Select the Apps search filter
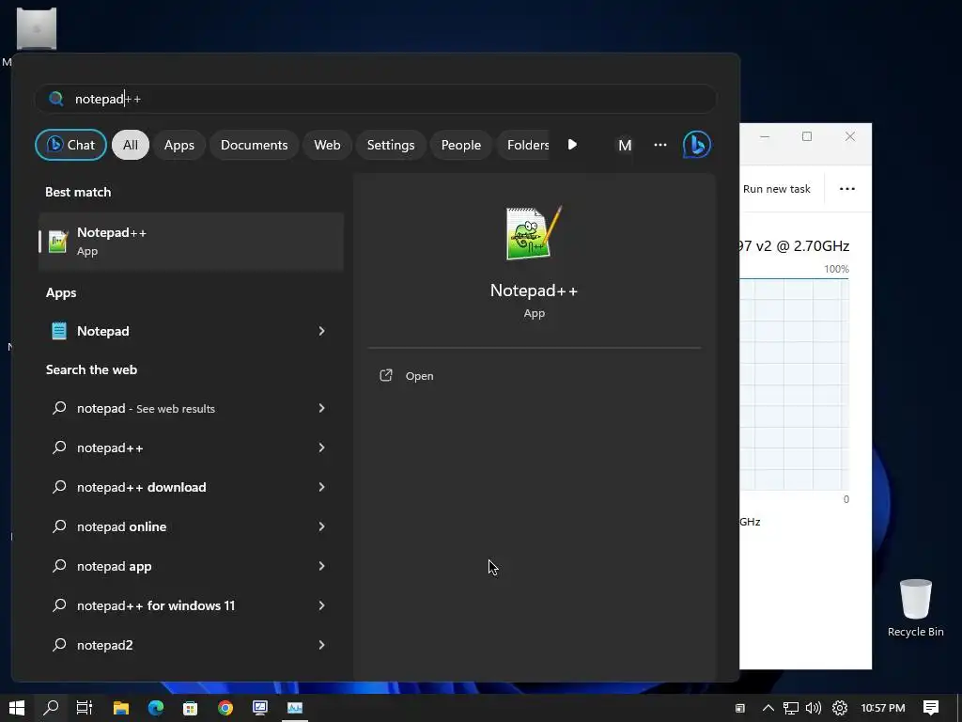 click(179, 145)
